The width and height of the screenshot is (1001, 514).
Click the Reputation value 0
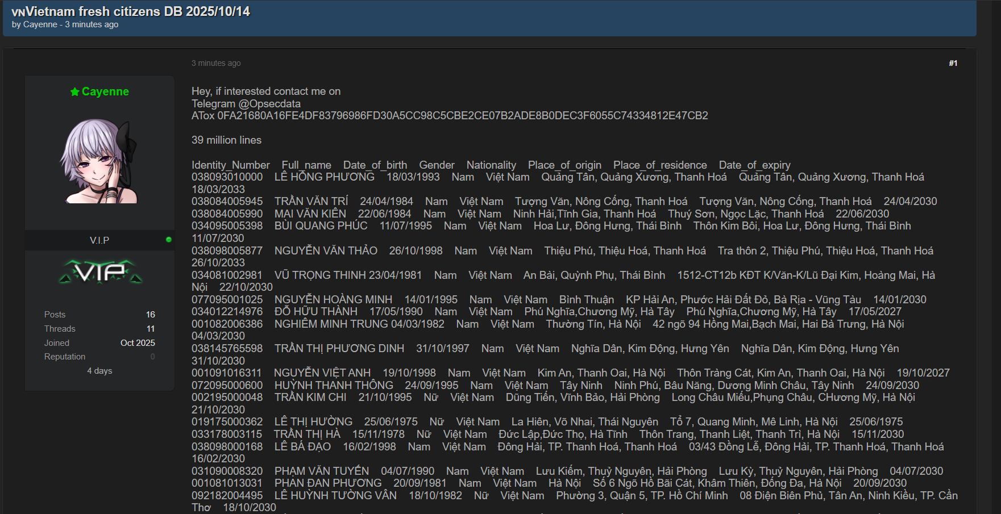152,357
